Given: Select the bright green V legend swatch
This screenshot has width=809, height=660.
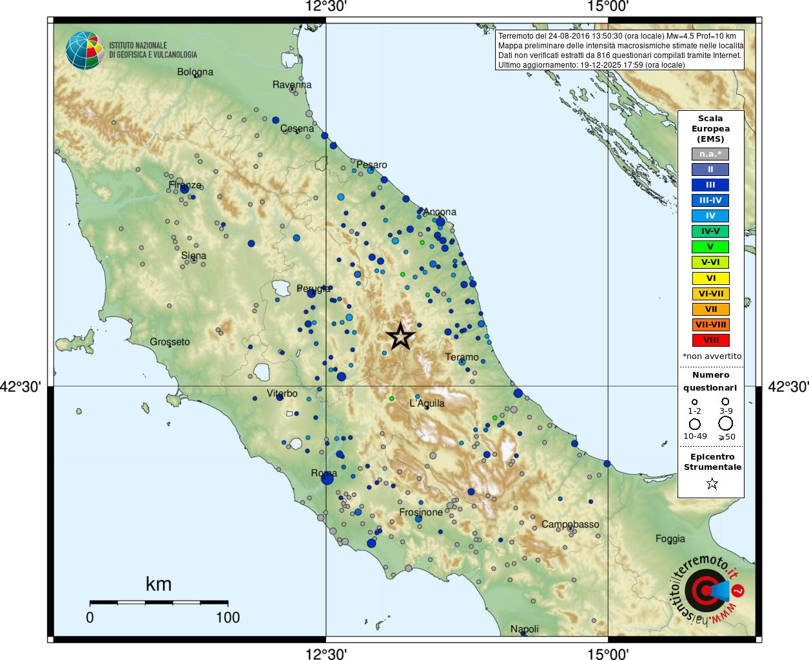Looking at the screenshot, I should click(x=710, y=247).
